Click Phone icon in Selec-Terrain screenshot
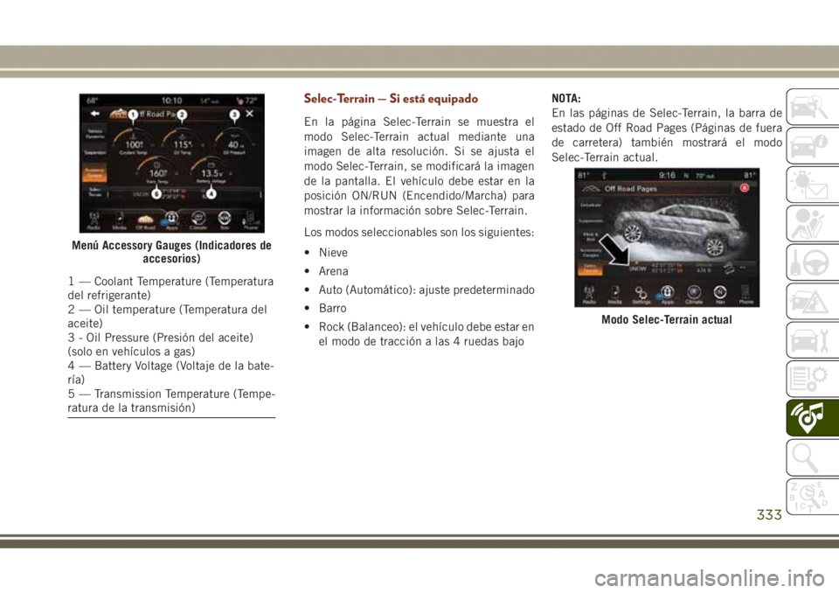This screenshot has height=593, width=839. [x=745, y=294]
